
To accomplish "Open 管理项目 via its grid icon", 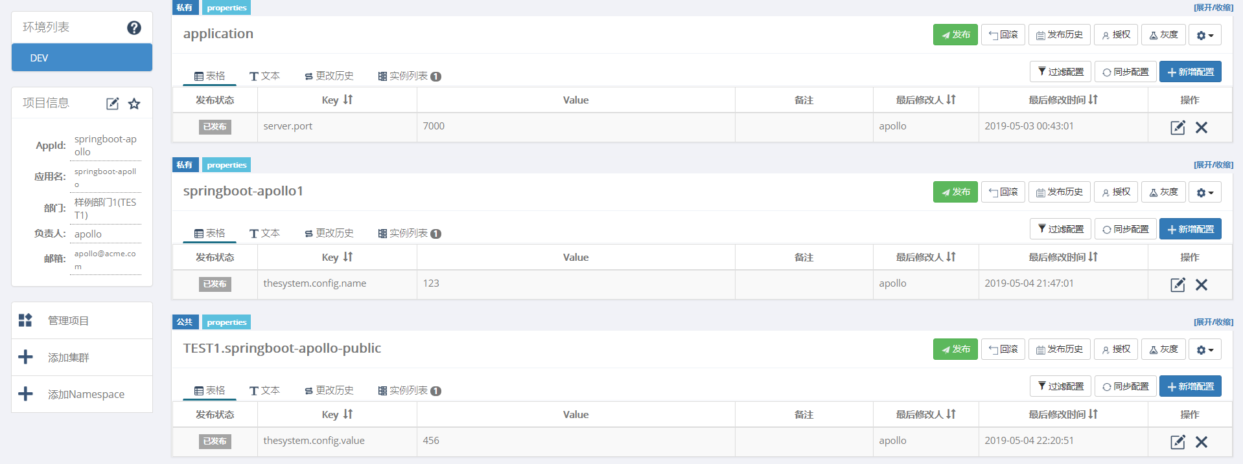I will 25,320.
